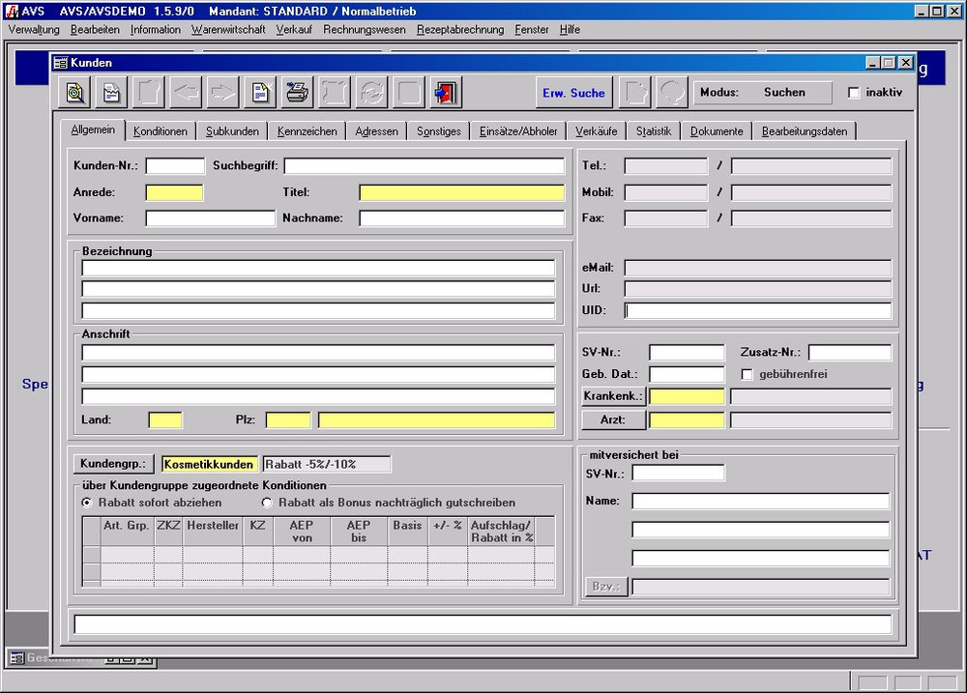Click into the Suchbegriff input field
This screenshot has height=693, width=967.
424,166
